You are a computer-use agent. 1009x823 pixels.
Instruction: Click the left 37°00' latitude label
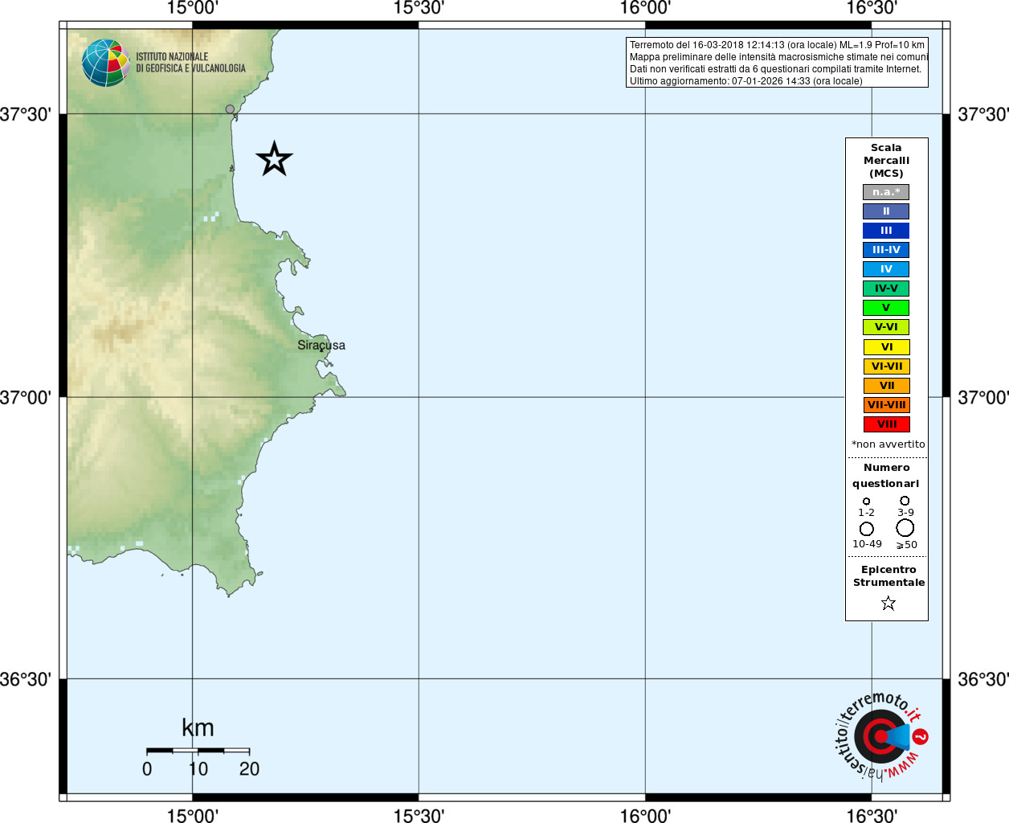point(26,398)
